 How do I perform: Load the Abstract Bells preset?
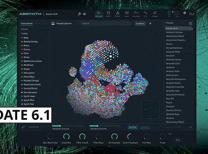[173, 71]
